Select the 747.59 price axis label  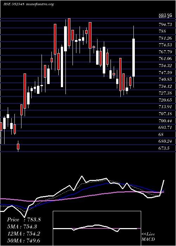tap(165, 72)
